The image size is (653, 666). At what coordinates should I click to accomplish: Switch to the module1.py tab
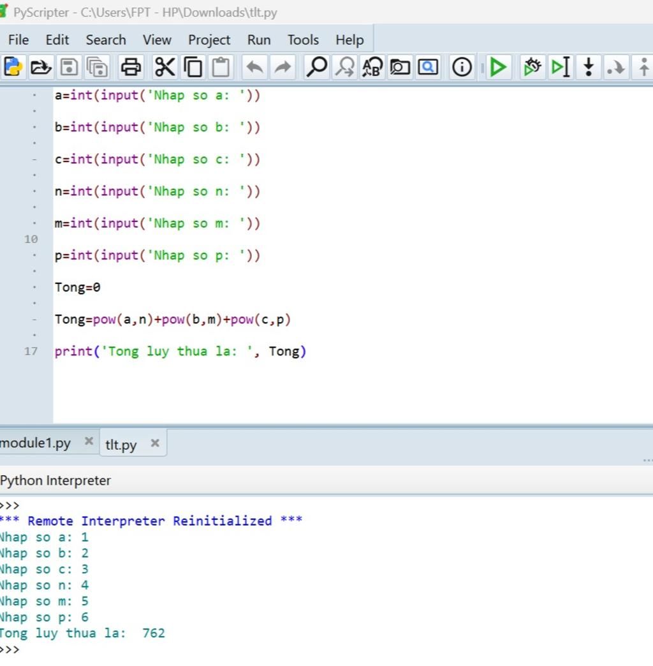click(36, 443)
